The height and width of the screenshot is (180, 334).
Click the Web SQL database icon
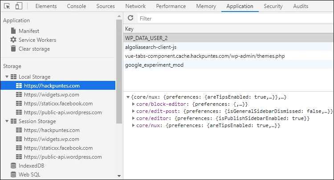[x=13, y=175]
